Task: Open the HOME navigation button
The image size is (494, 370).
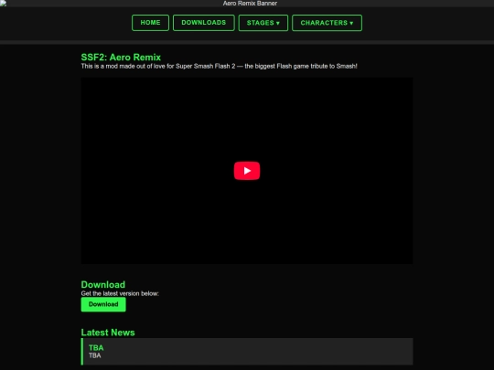Action: coord(150,23)
